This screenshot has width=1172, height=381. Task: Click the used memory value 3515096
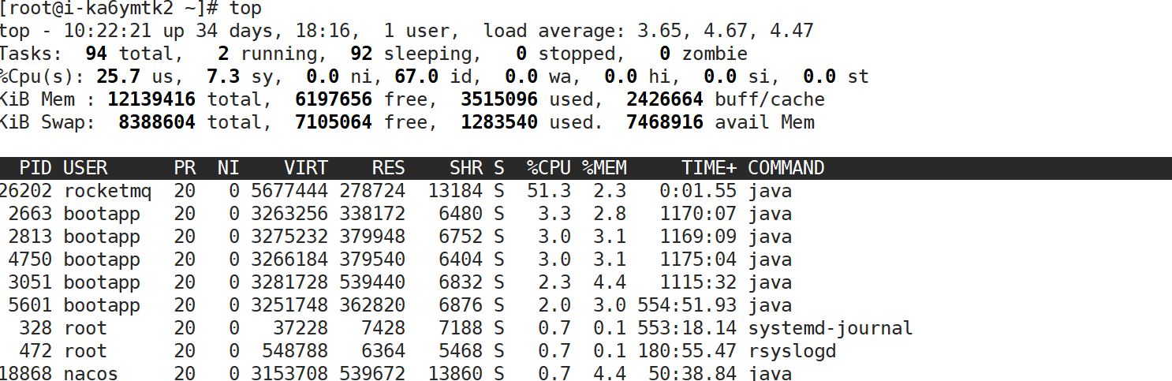coord(499,99)
